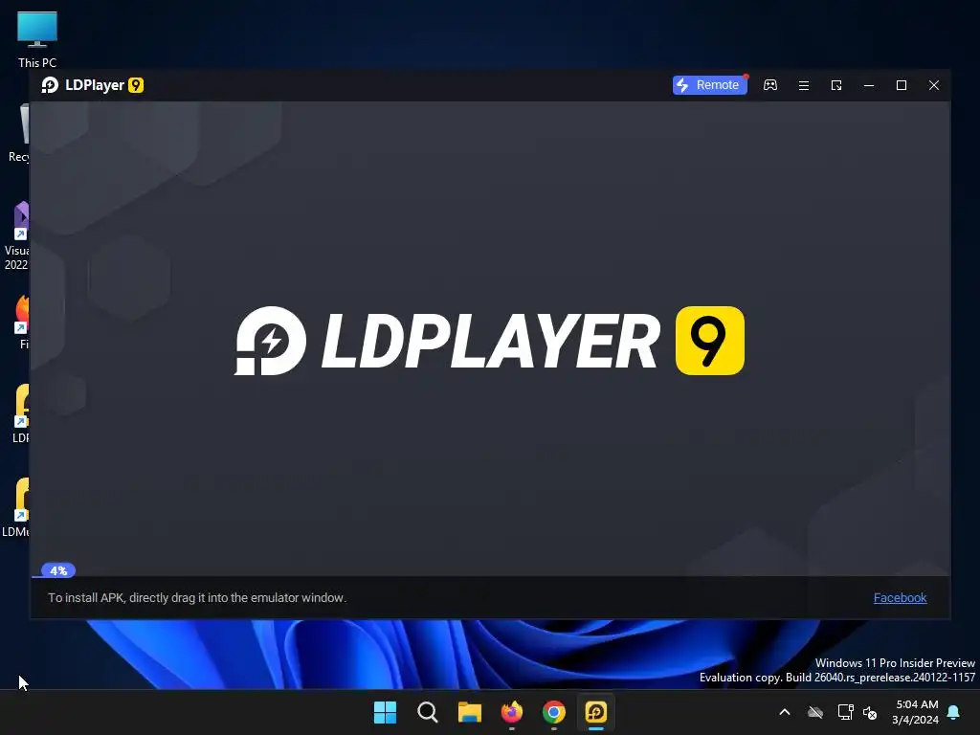Open the LDPlayer hamburger menu
Viewport: 980px width, 735px height.
(x=804, y=85)
